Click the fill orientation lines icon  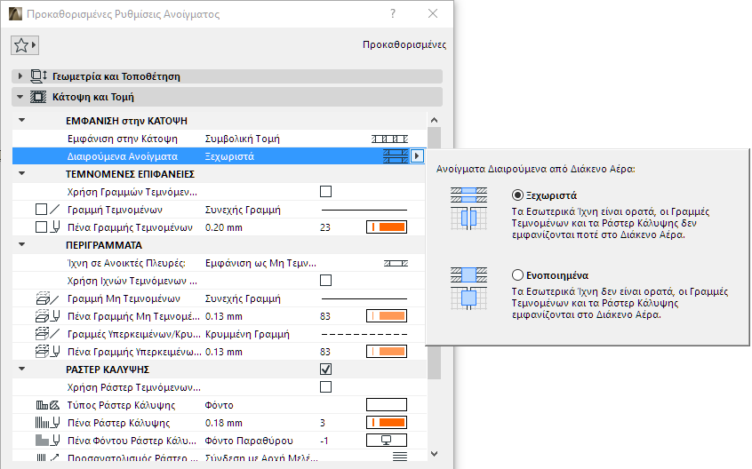tap(399, 457)
